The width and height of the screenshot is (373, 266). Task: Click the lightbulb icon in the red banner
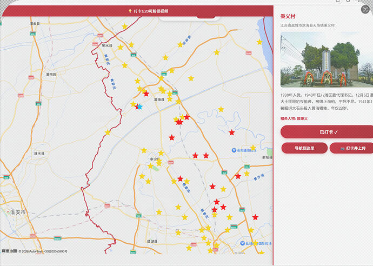[130, 11]
